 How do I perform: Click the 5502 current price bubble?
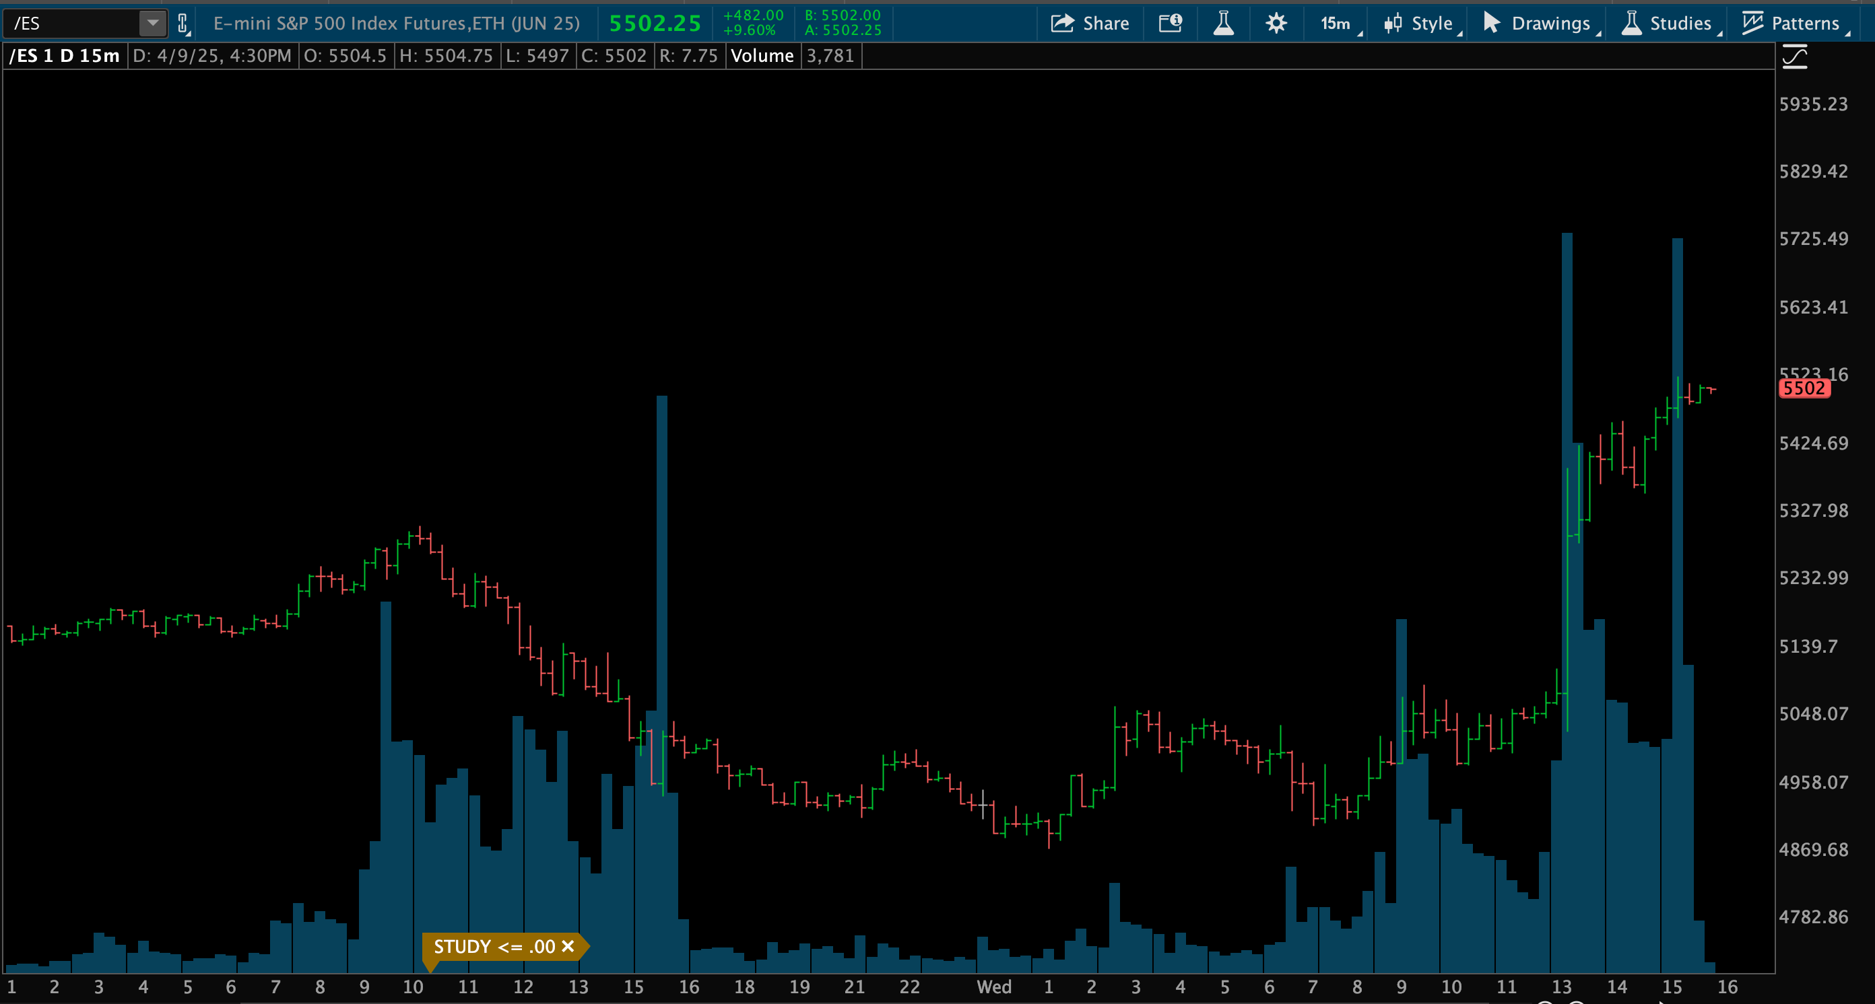[x=1804, y=388]
